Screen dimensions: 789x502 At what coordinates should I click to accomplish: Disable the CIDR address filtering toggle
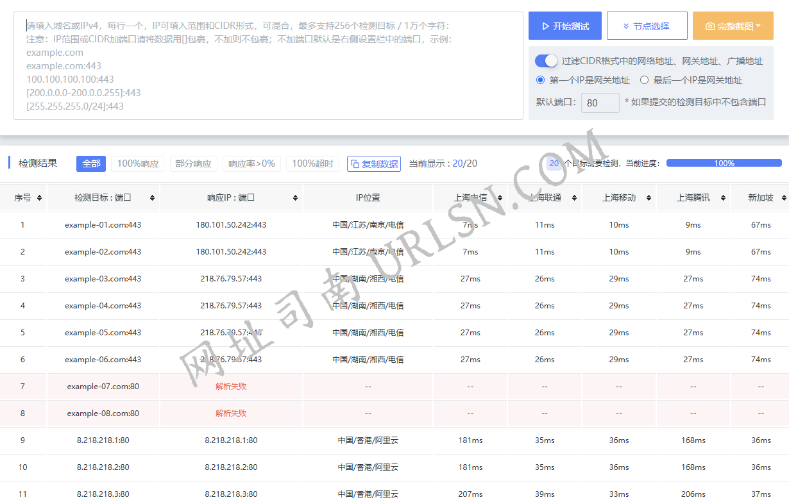pos(546,60)
